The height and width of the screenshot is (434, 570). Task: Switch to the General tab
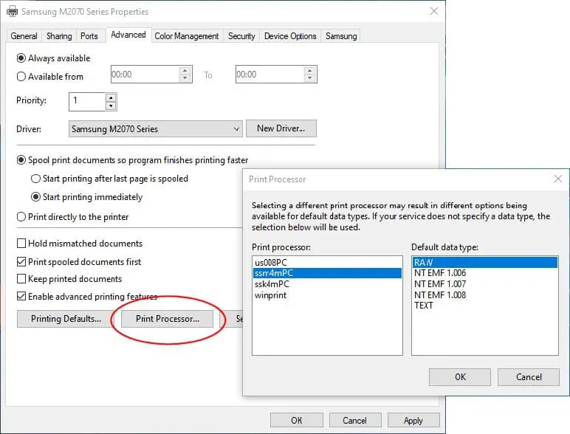(x=24, y=36)
